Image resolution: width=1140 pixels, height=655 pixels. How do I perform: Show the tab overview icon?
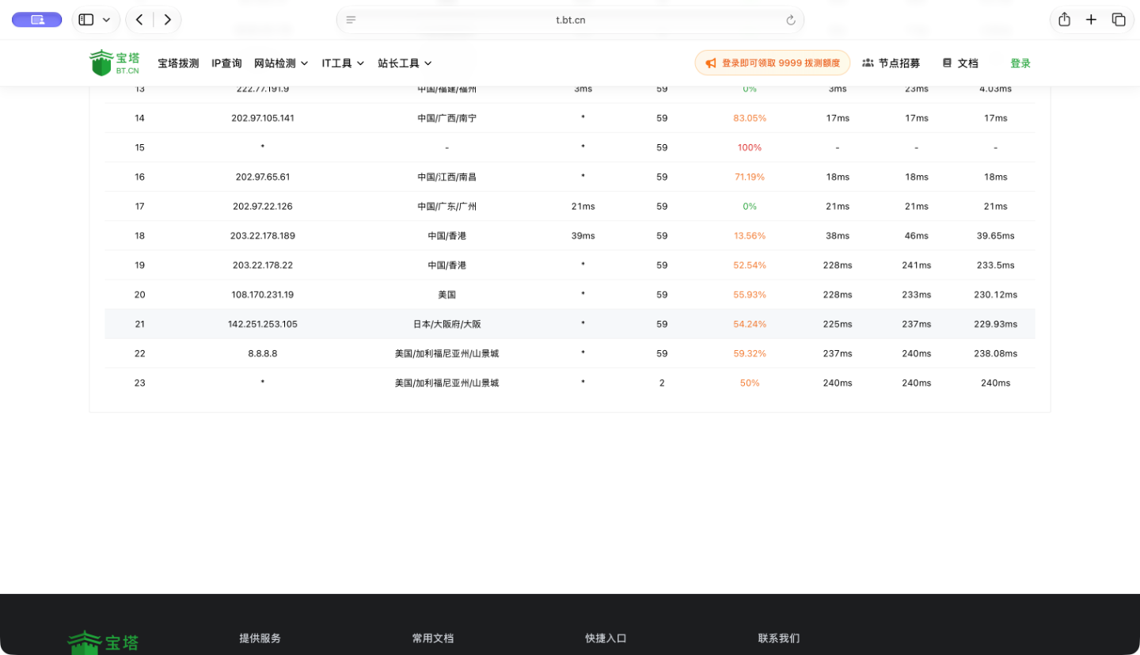[1119, 20]
